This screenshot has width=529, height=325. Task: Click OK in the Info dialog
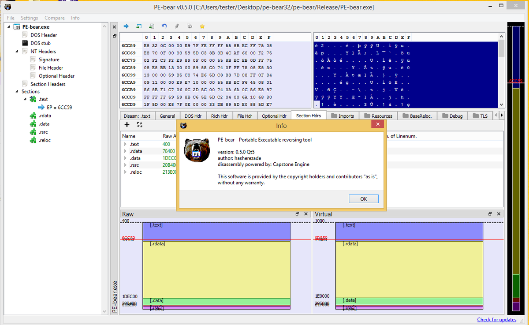click(x=363, y=199)
